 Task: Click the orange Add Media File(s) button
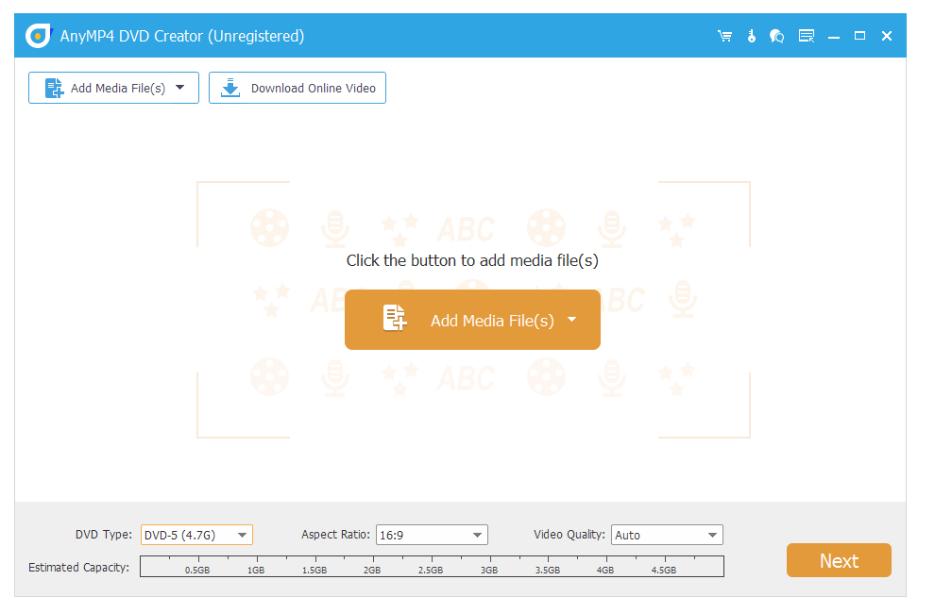(x=472, y=320)
